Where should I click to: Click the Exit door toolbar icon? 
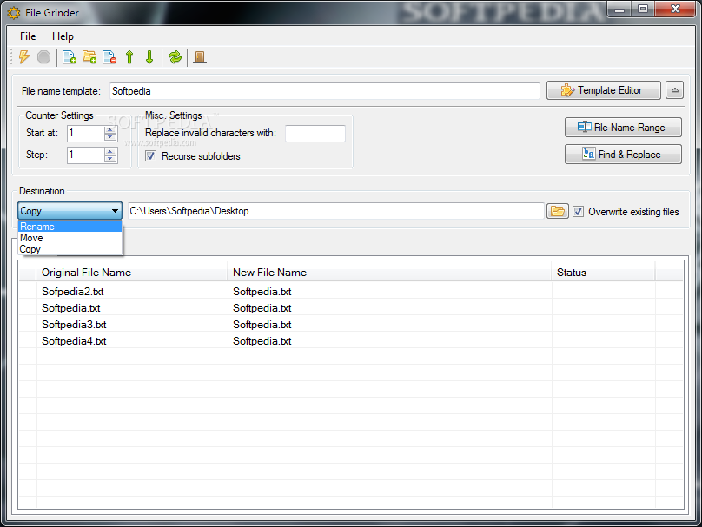point(200,57)
